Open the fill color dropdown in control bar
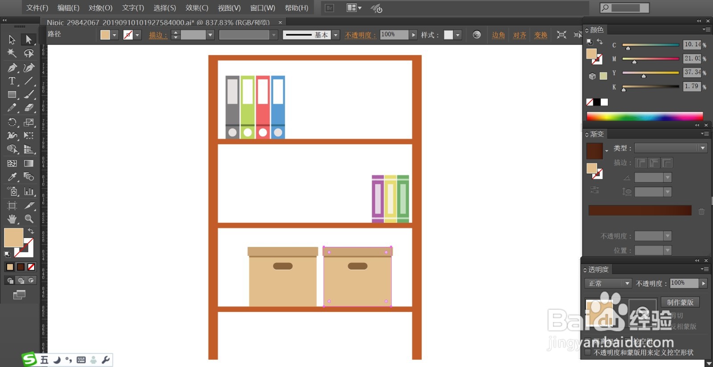Screen dimensions: 713x367 pyautogui.click(x=115, y=35)
